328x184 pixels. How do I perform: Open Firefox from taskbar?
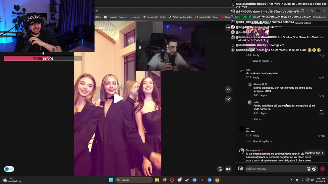165,180
